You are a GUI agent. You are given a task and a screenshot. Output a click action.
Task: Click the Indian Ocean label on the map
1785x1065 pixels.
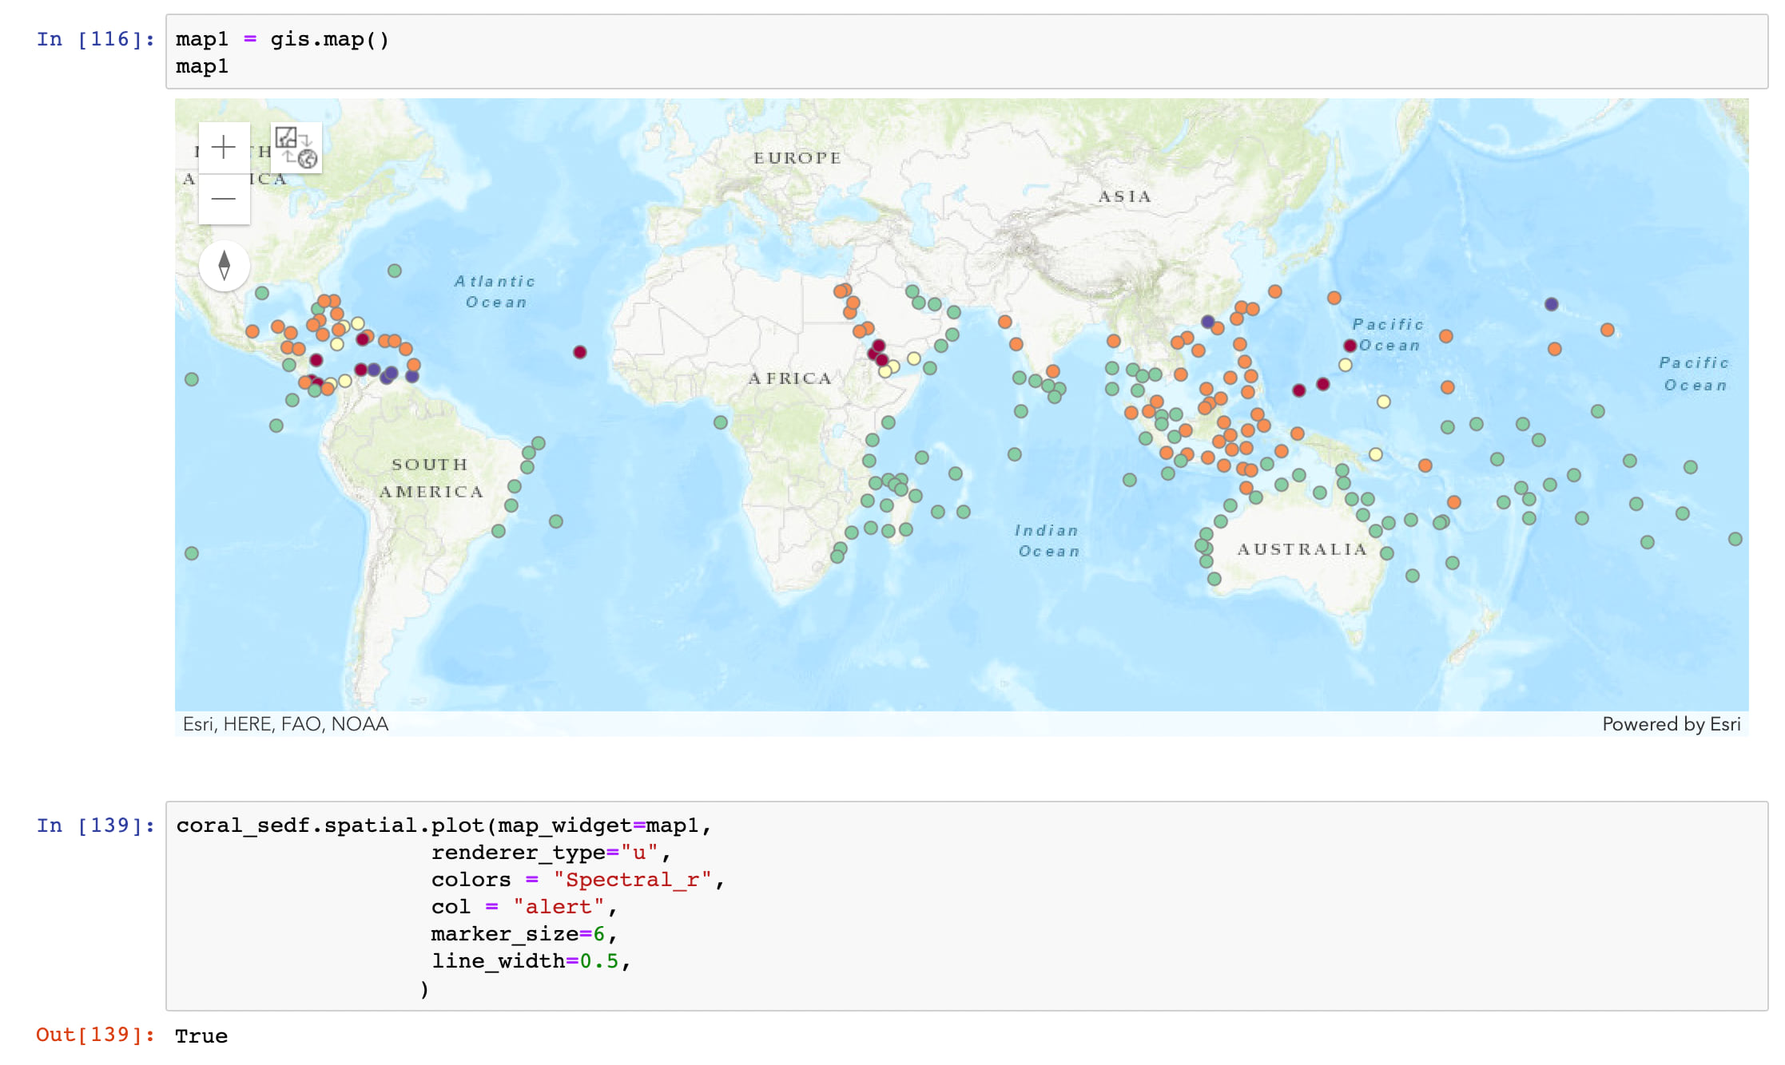pyautogui.click(x=1048, y=540)
